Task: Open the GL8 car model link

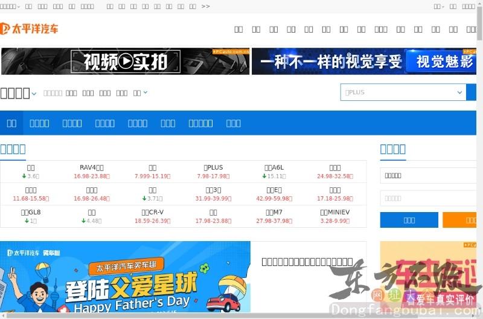Action: 31,212
